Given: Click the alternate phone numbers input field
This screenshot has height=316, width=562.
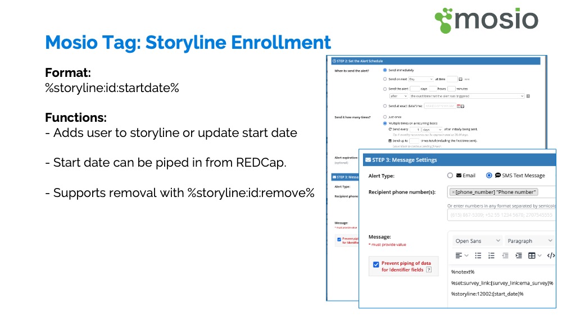Looking at the screenshot, I should pyautogui.click(x=501, y=215).
